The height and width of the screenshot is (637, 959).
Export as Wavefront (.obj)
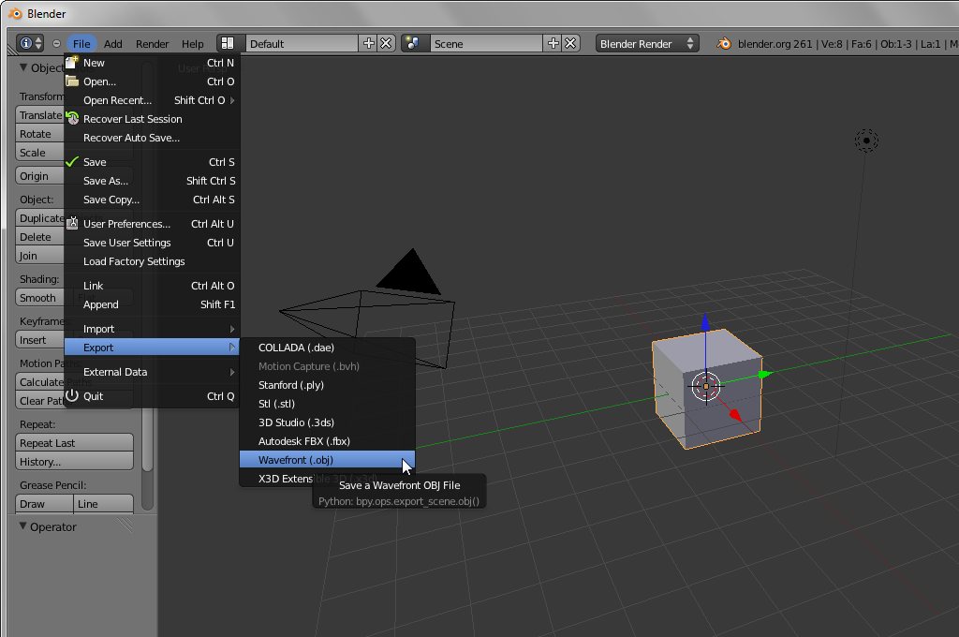click(327, 460)
